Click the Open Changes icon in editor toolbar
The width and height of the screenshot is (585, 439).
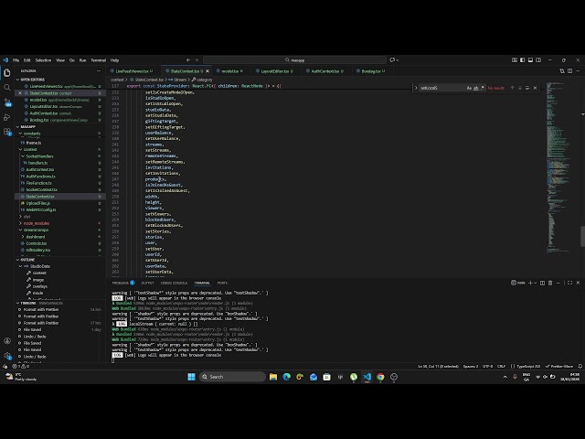click(562, 71)
